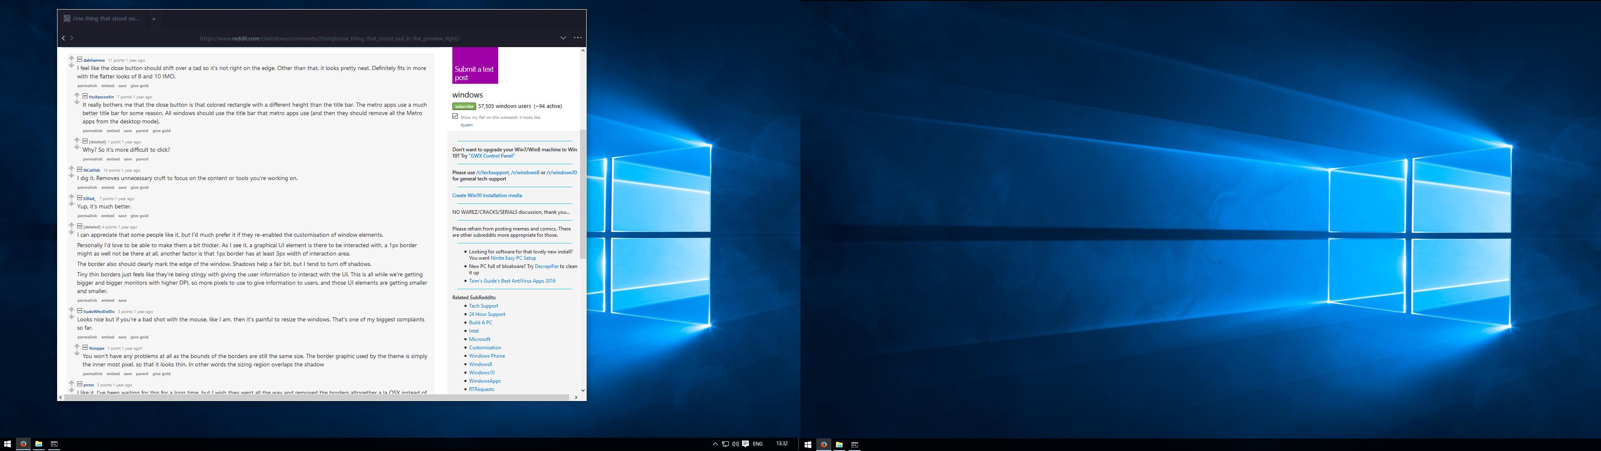Open the Start menu from the taskbar

pos(8,443)
